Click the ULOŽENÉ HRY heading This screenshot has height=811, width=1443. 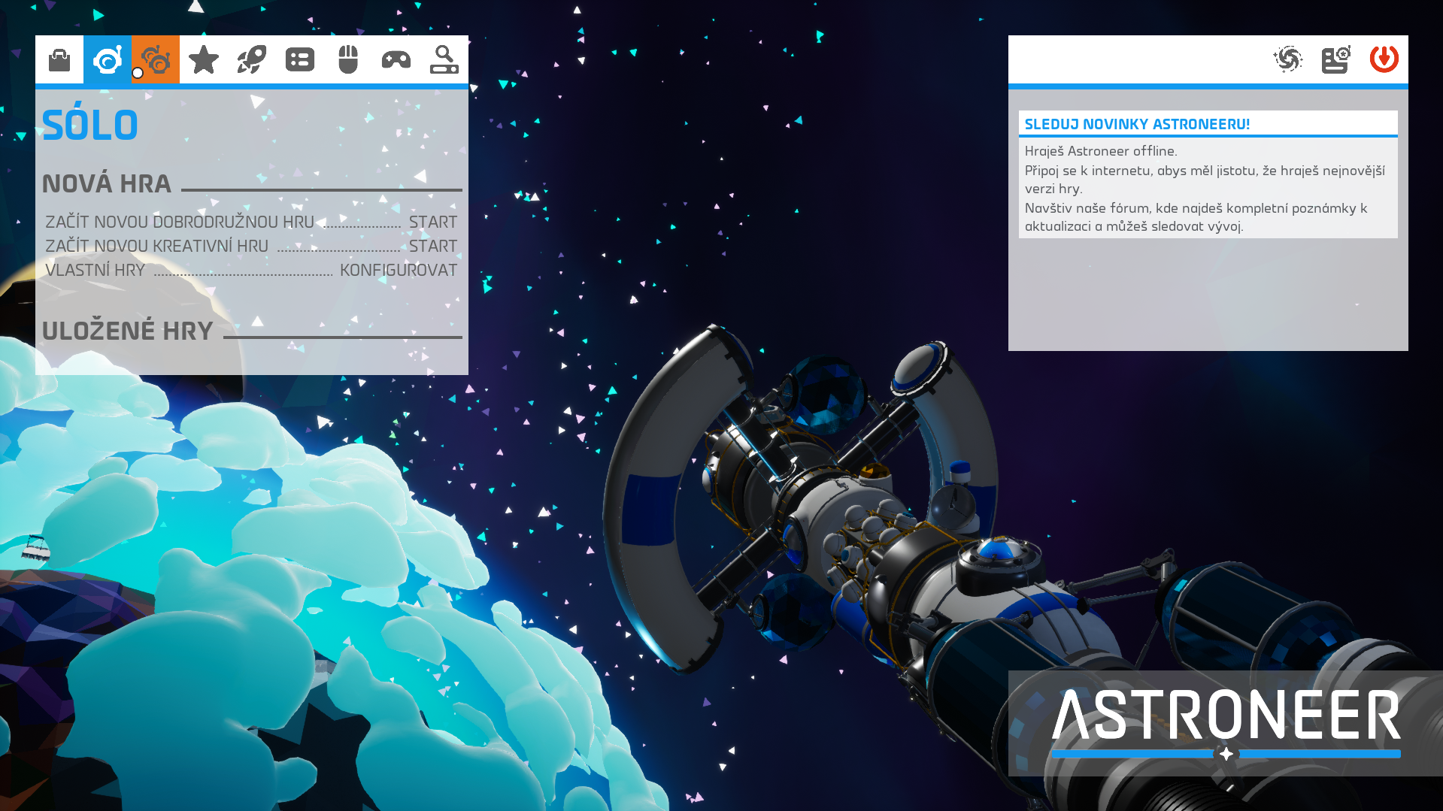128,331
